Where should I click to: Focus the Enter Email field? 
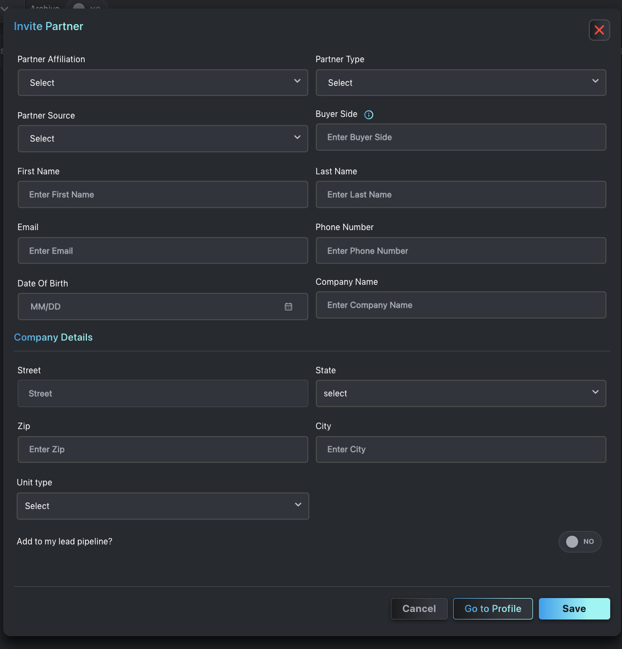(x=163, y=250)
